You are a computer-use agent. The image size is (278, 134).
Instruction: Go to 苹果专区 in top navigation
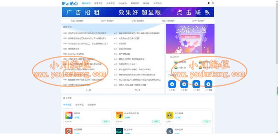[98, 3]
